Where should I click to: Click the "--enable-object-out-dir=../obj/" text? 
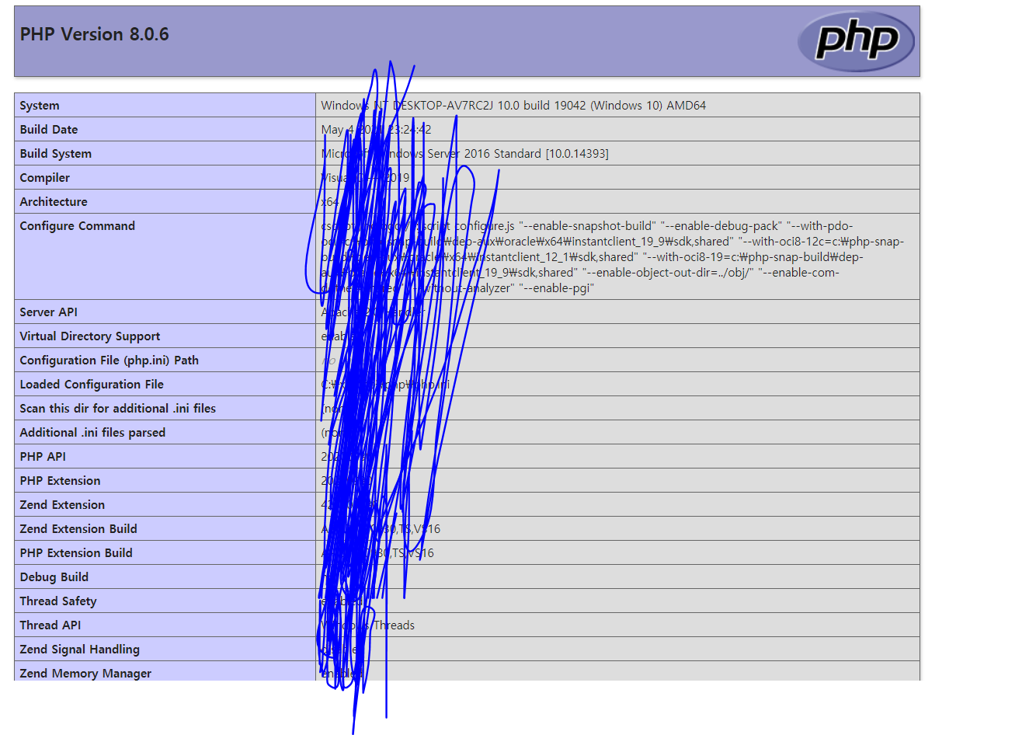click(668, 273)
